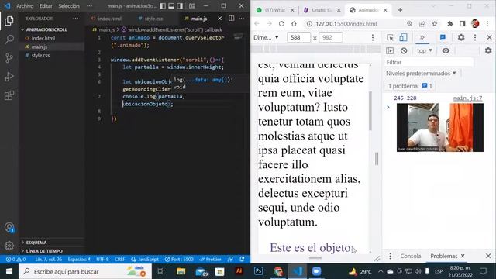The width and height of the screenshot is (496, 279).
Task: Click the Prettier status item
Action: (x=210, y=259)
